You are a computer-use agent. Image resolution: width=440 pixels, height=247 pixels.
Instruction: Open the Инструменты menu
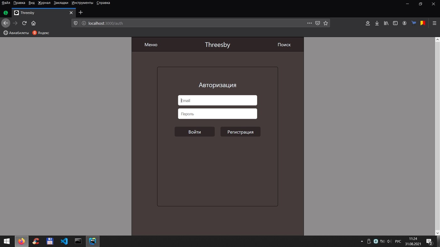tap(82, 3)
